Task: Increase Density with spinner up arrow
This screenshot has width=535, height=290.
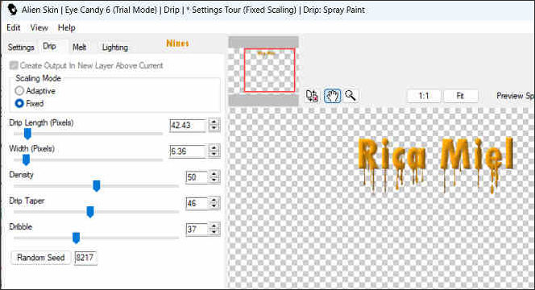Action: 214,174
